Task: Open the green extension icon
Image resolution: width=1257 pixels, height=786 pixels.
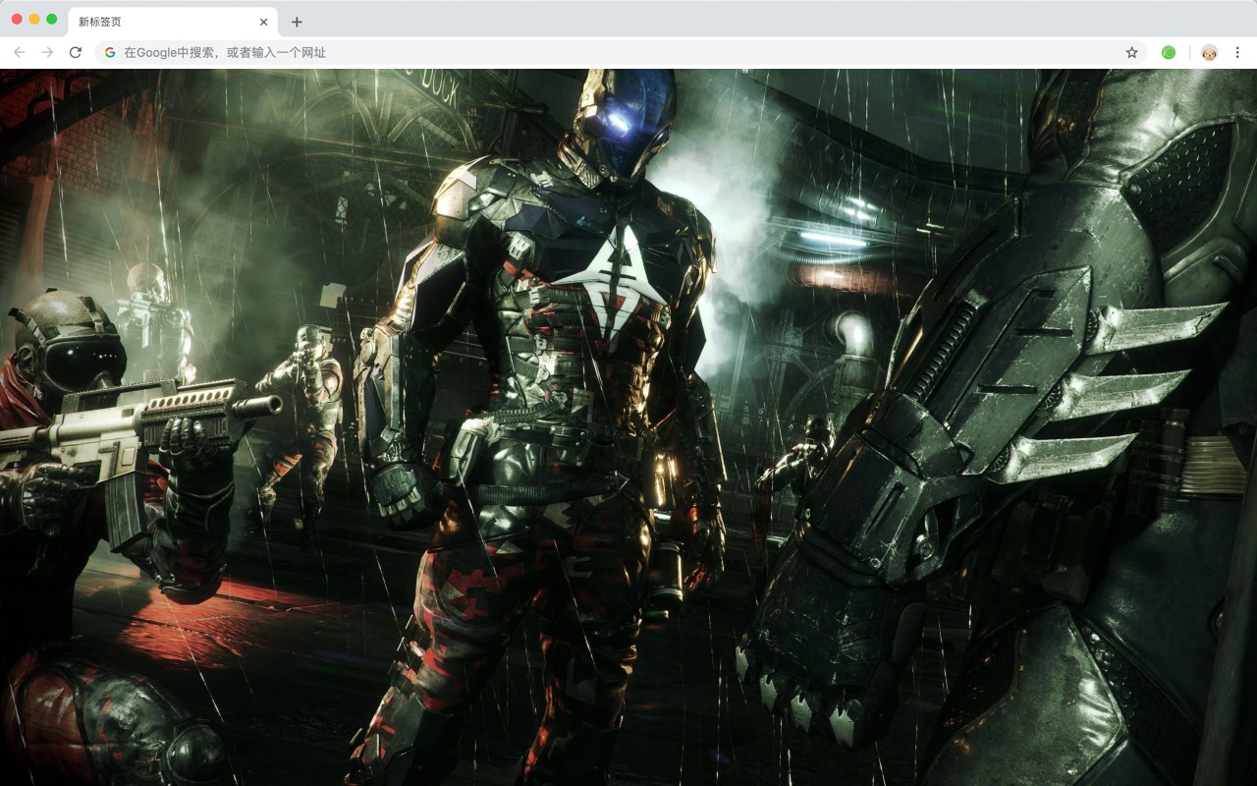Action: click(1169, 52)
